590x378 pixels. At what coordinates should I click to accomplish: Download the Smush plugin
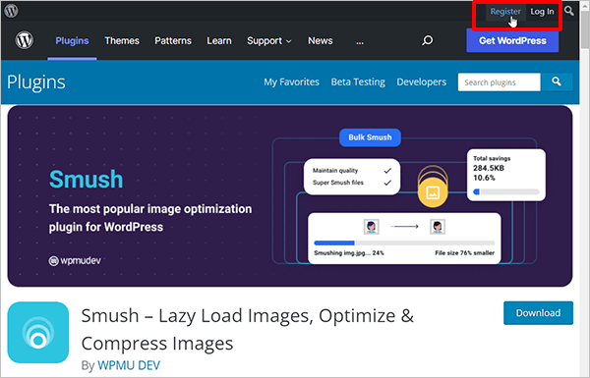tap(538, 313)
